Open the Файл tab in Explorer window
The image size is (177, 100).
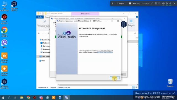(x=40, y=17)
